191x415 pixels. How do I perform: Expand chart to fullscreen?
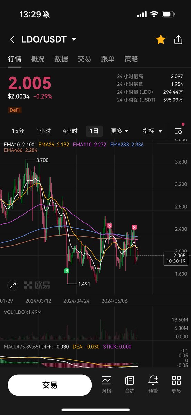pos(13,285)
